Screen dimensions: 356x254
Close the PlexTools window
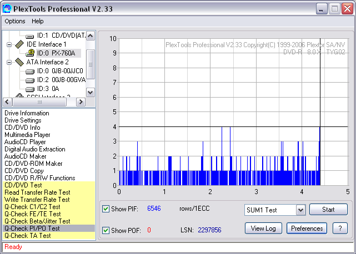(347, 9)
